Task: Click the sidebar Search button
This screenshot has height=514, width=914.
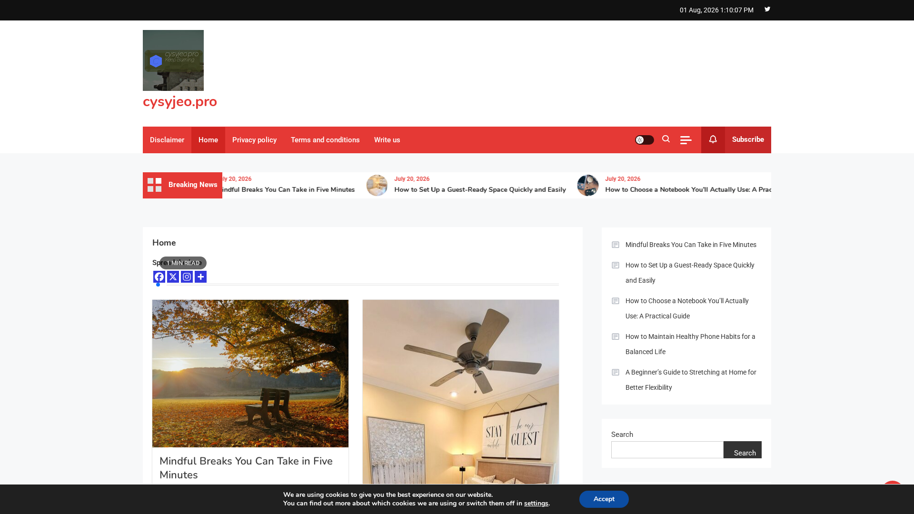Action: click(743, 450)
